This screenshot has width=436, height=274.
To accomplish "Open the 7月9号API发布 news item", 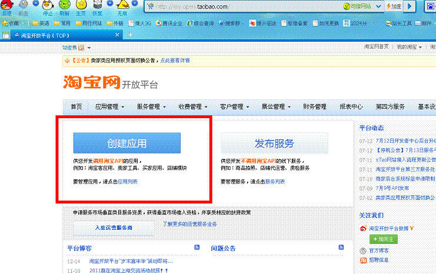I will (392, 188).
